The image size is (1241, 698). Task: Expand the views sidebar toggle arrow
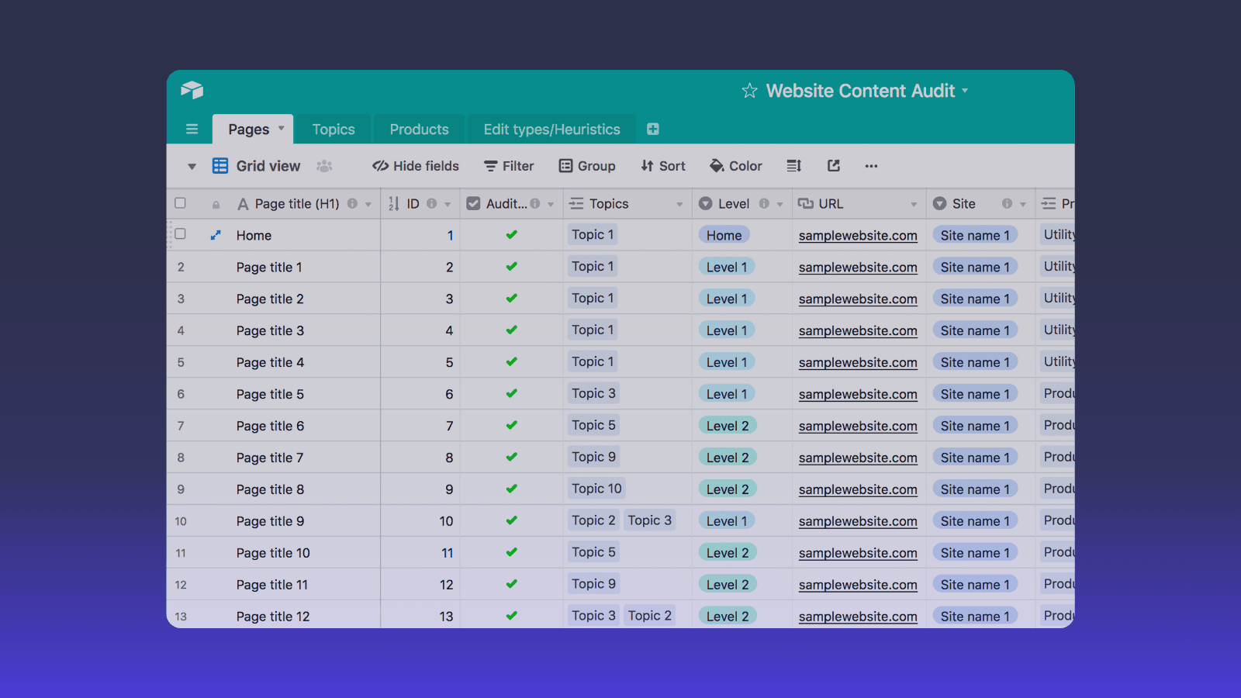click(x=192, y=167)
